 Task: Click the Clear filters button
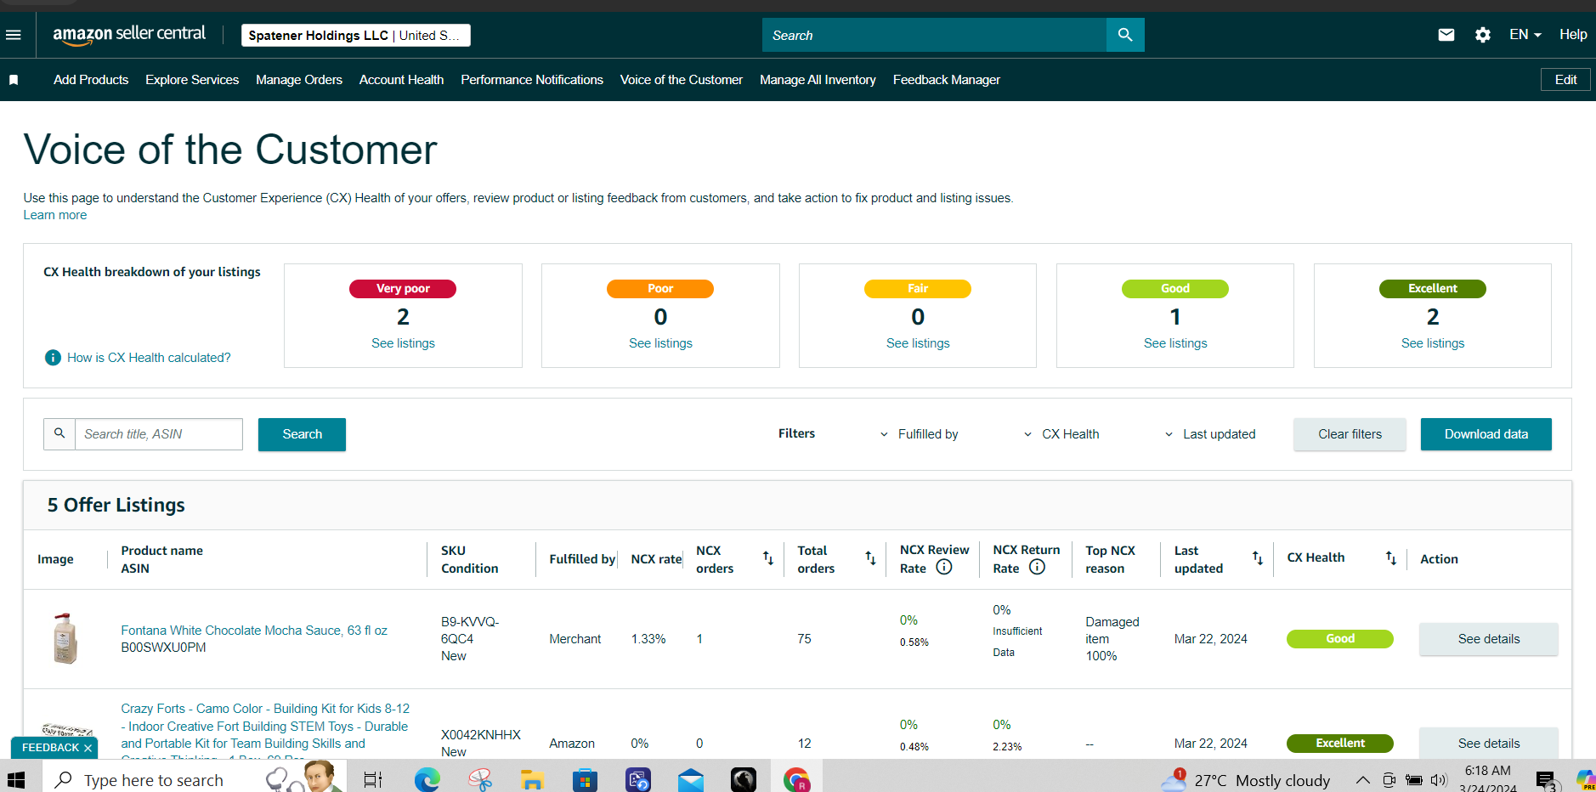click(1350, 434)
